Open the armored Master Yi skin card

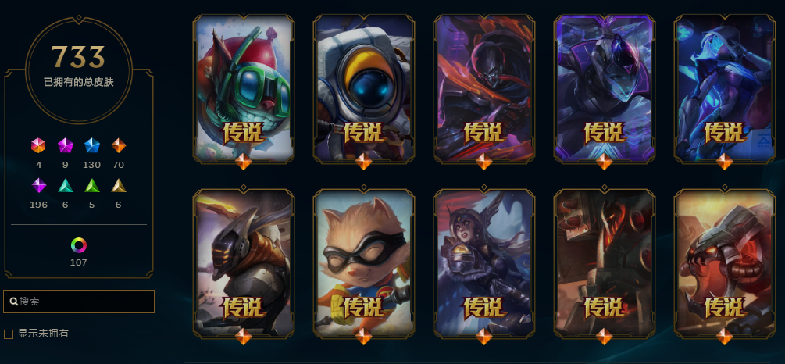[x=243, y=263]
